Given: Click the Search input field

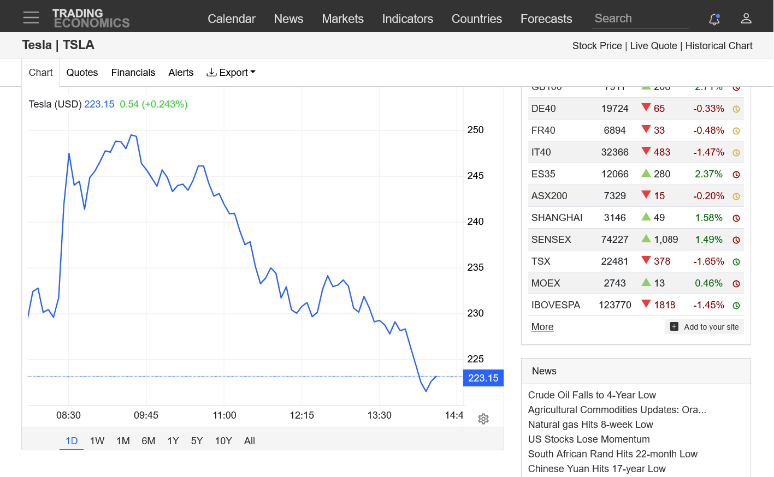Looking at the screenshot, I should pos(640,19).
